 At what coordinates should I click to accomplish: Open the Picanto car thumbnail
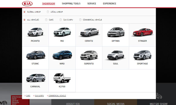(35, 32)
